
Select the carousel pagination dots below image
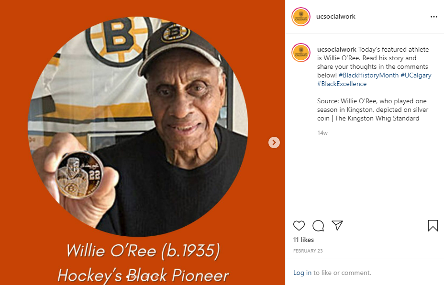pyautogui.click(x=143, y=277)
